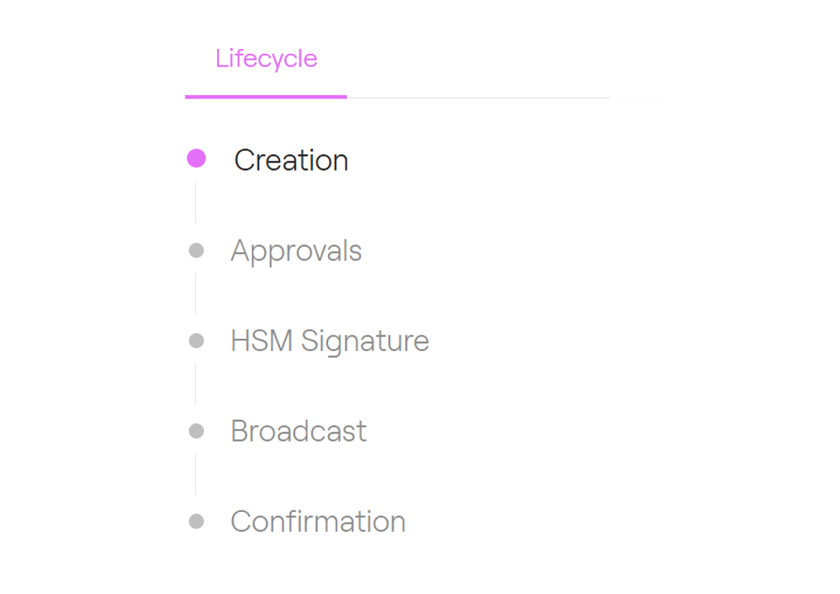This screenshot has width=840, height=594.
Task: Click the gray tab divider right of Lifecycle underline
Action: click(478, 98)
